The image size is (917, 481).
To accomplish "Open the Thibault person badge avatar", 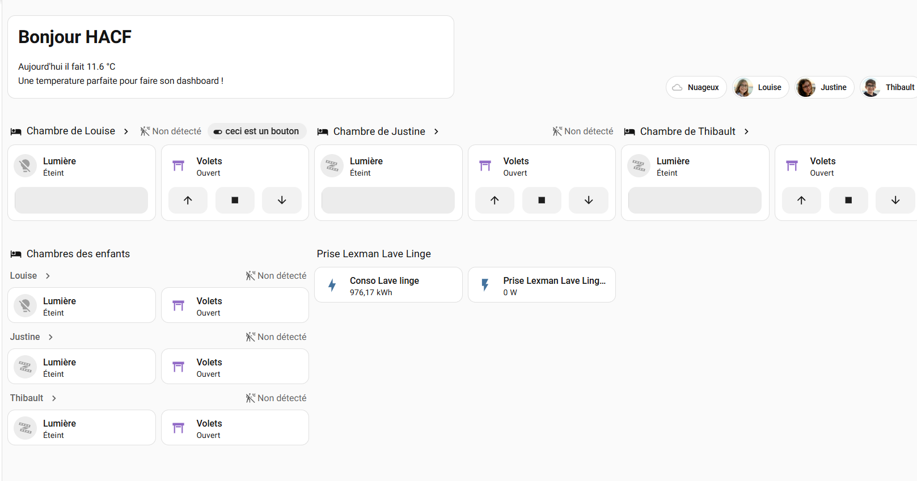I will point(871,87).
